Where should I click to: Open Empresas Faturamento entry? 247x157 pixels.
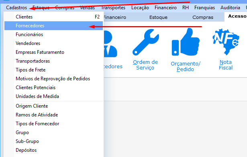(x=53, y=52)
